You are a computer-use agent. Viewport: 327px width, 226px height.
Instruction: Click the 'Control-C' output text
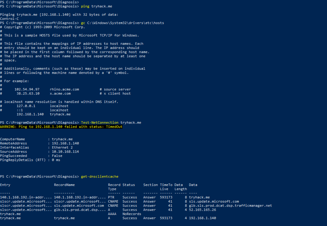(9, 19)
